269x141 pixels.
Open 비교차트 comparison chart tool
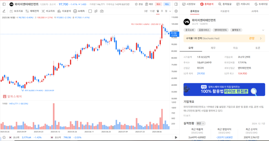pos(48,11)
